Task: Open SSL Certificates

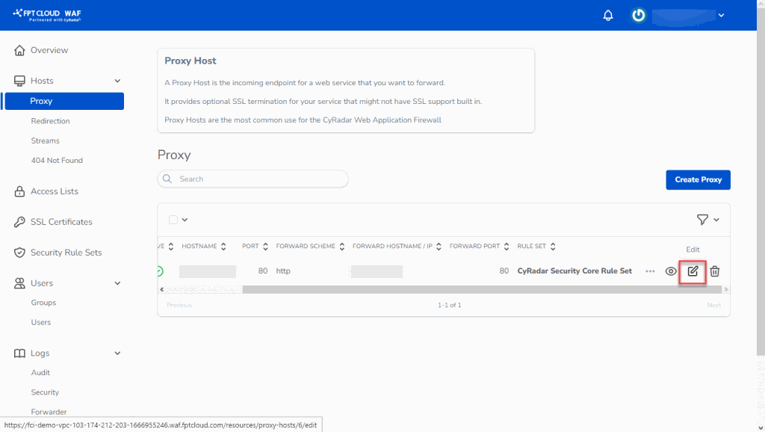Action: pos(61,222)
